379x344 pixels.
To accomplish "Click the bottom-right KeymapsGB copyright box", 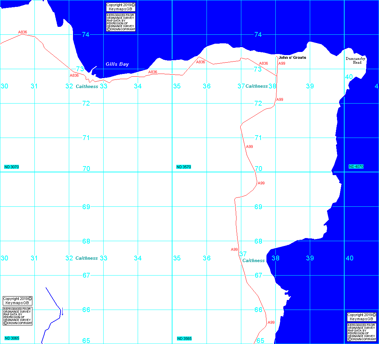I will click(362, 317).
